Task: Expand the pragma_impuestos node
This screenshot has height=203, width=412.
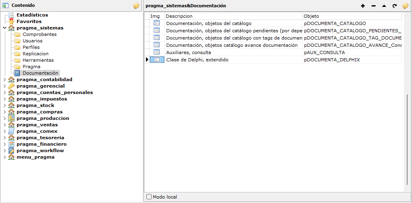Action: pyautogui.click(x=4, y=99)
